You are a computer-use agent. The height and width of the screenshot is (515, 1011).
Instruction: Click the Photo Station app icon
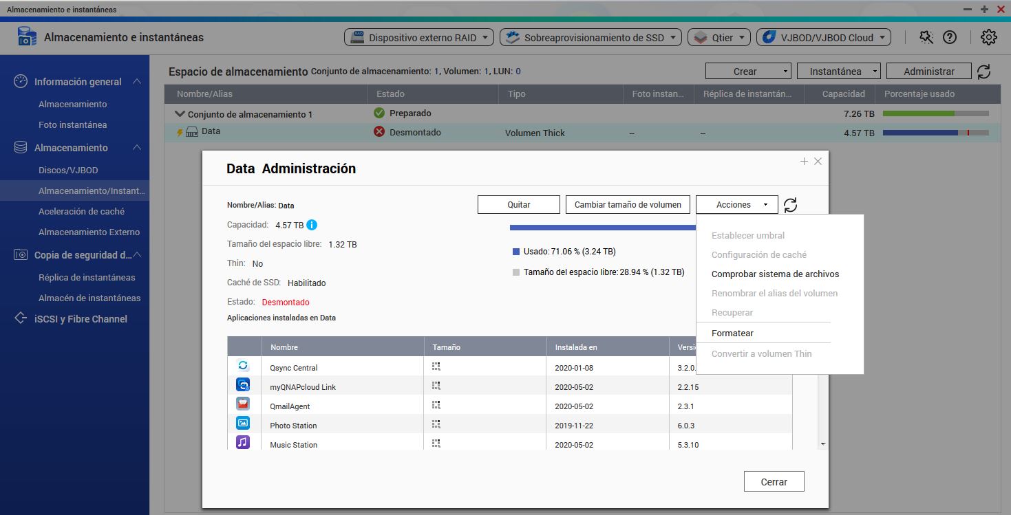tap(243, 424)
